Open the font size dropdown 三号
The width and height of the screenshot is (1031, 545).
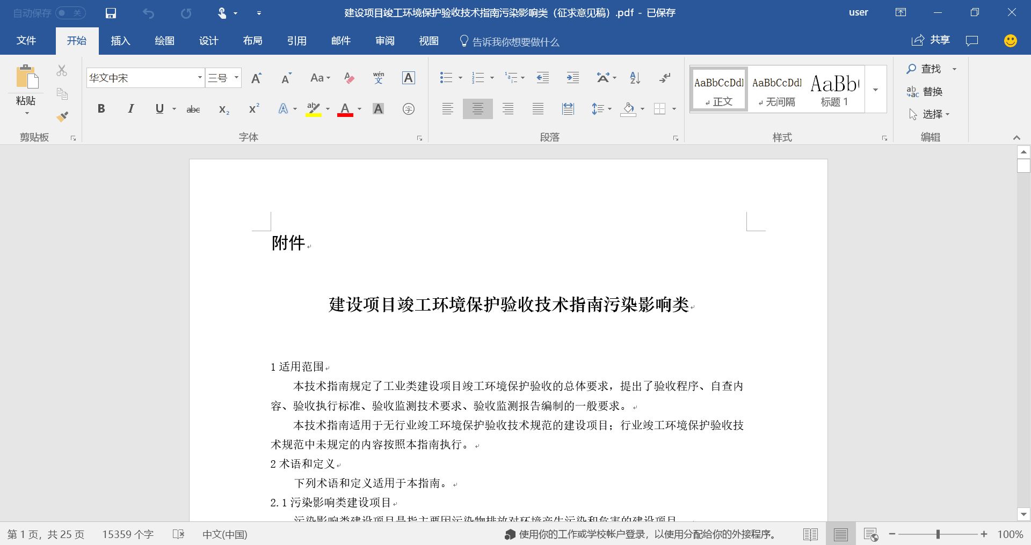(236, 78)
